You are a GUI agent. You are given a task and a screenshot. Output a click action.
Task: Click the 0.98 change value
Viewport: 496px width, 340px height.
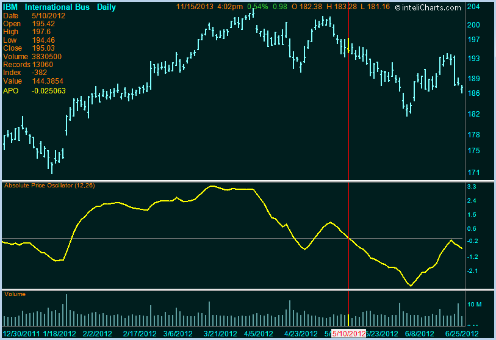279,7
